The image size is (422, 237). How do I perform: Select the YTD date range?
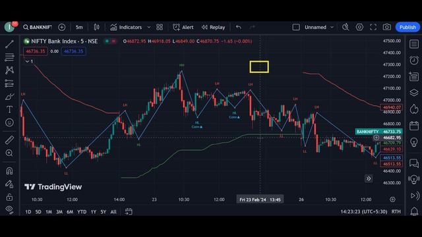coord(82,212)
